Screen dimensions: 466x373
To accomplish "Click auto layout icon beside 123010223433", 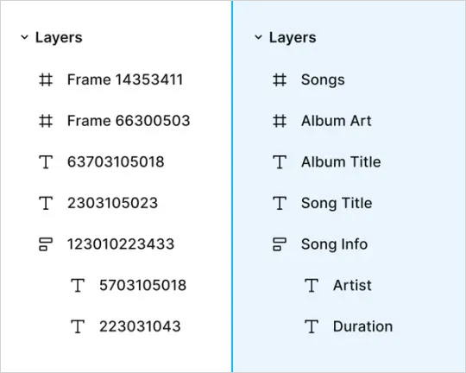I will click(x=46, y=244).
